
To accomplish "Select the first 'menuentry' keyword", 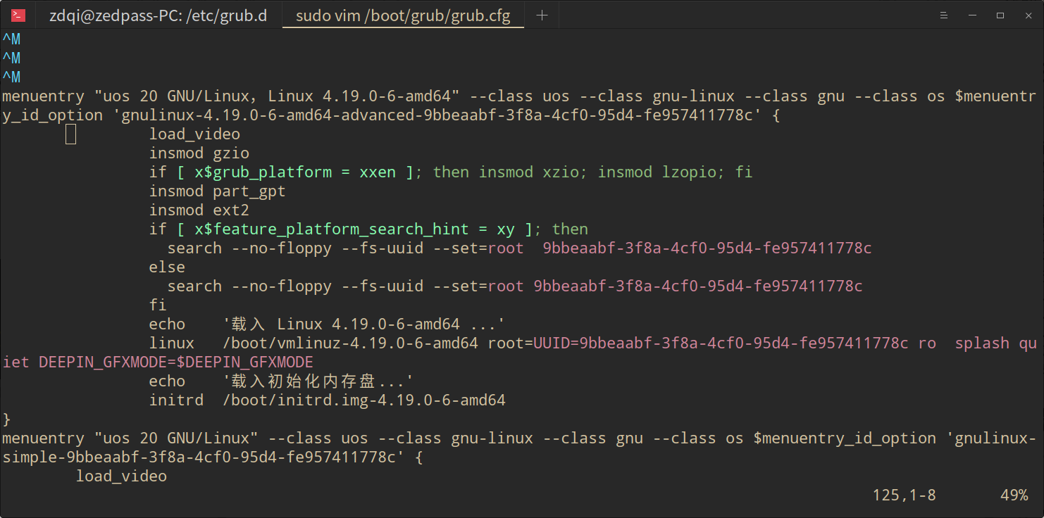I will click(x=44, y=96).
